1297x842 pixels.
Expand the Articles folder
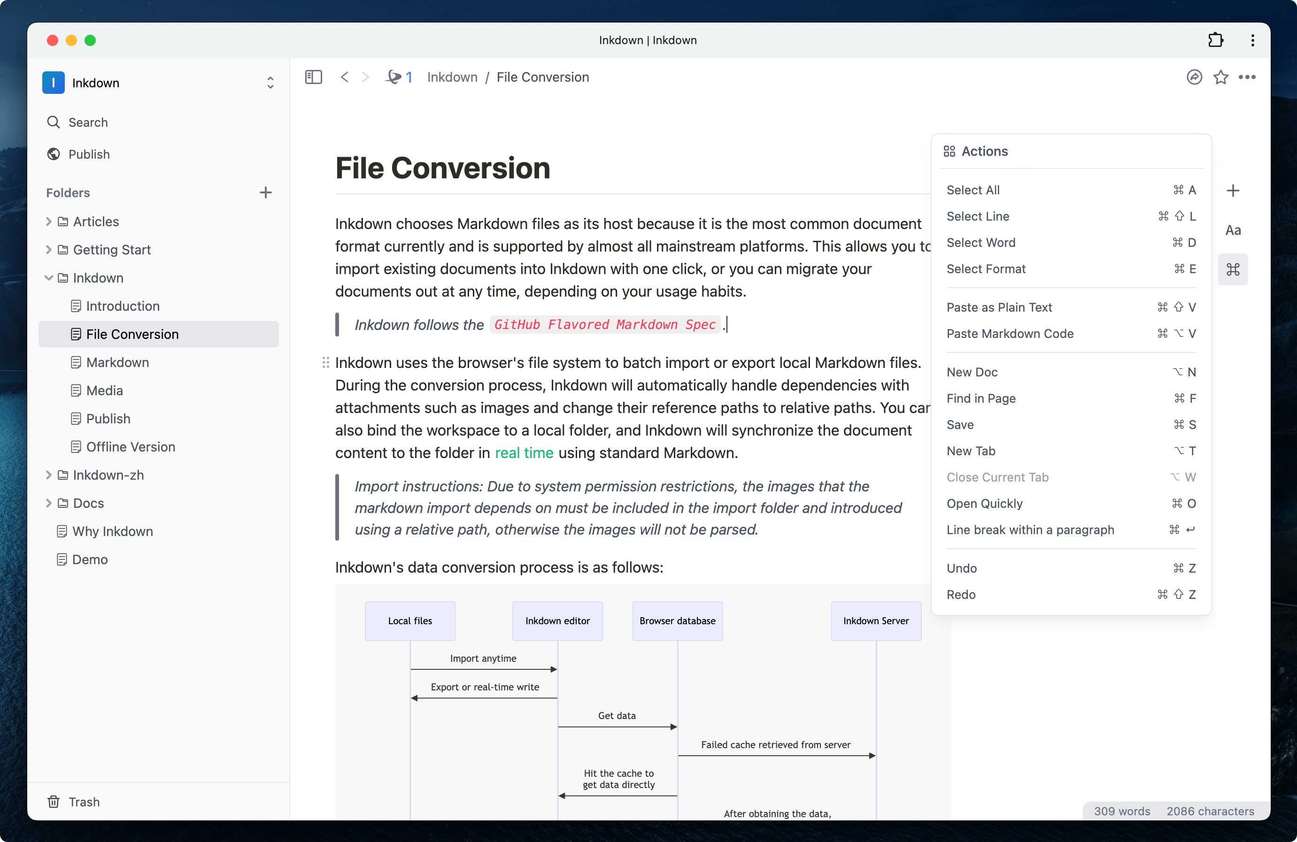coord(48,221)
